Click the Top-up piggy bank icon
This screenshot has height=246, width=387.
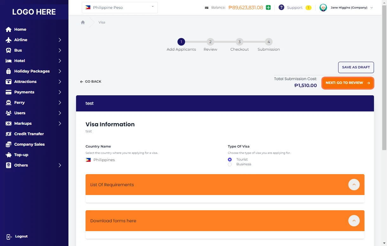click(9, 155)
